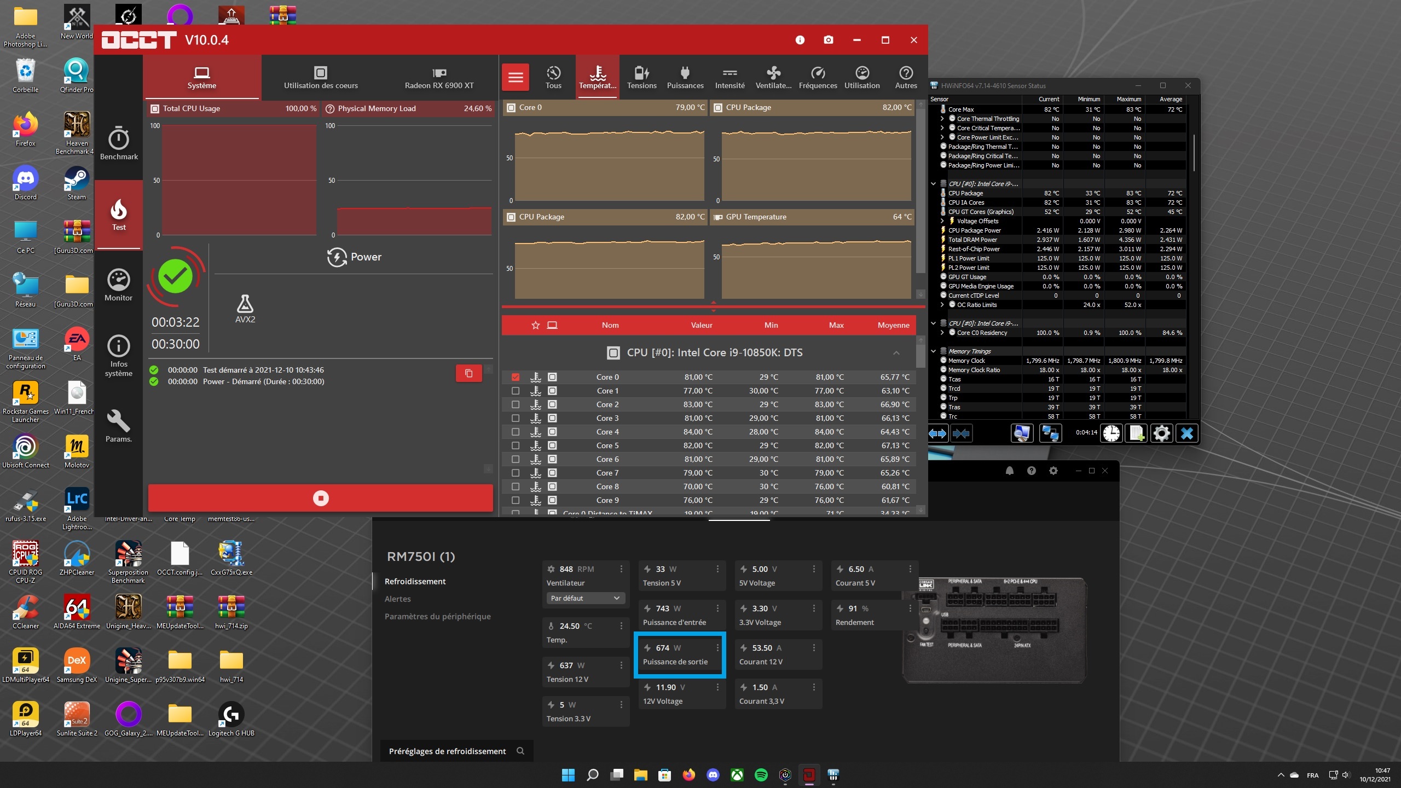Expand Voltage Offsets in HWiNFO
Screen dimensions: 1401x788
(942, 221)
